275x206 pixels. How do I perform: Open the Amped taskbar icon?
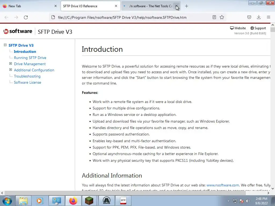coord(106,201)
